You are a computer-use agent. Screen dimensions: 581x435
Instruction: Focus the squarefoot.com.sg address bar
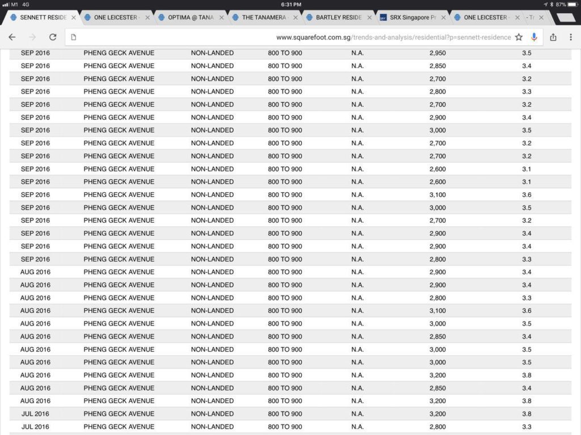pyautogui.click(x=304, y=37)
